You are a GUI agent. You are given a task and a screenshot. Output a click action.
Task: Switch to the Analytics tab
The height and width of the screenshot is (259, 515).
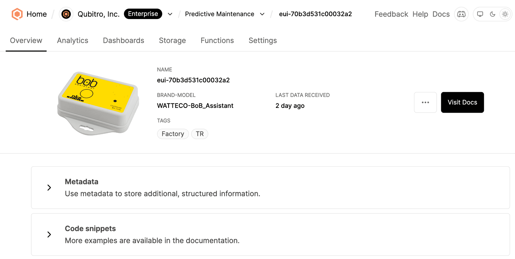[72, 41]
